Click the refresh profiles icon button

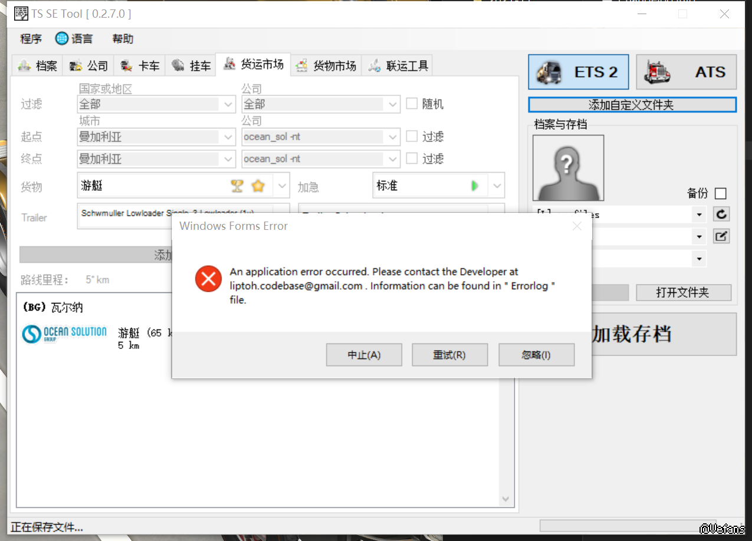click(x=721, y=214)
